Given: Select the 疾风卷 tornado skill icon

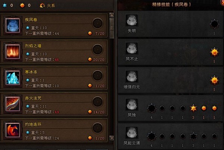Looking at the screenshot, I should point(13,26).
